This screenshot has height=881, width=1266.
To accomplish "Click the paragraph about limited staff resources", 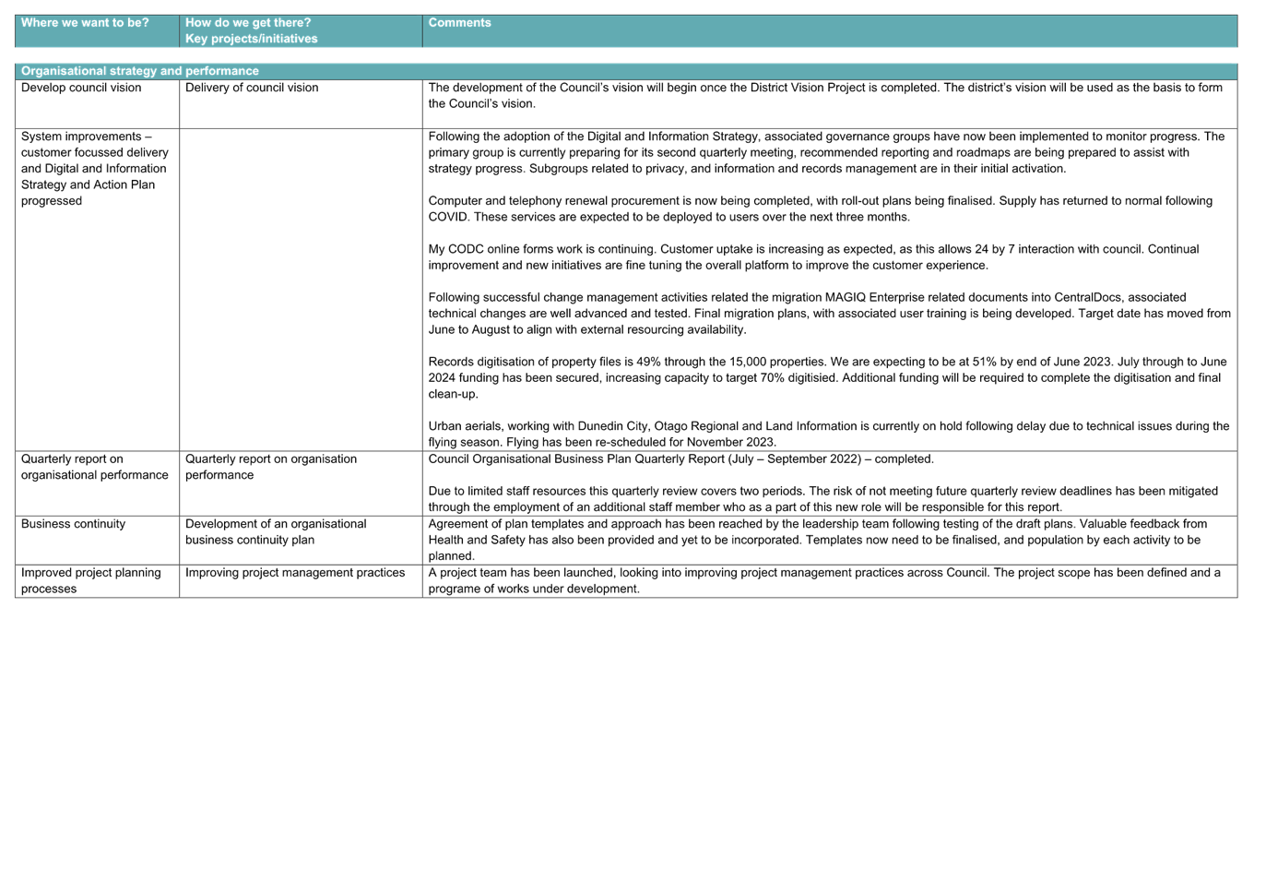I will 823,499.
